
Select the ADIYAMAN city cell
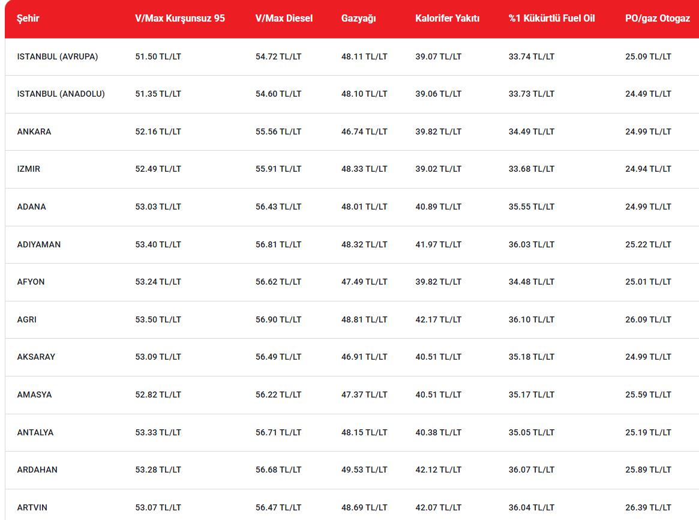coord(39,244)
